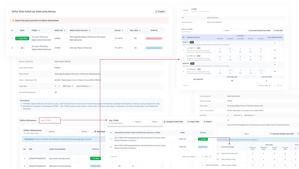Focus the search field above the PENILAIAN student table
Screen dimensions: 299x169
click(x=254, y=134)
